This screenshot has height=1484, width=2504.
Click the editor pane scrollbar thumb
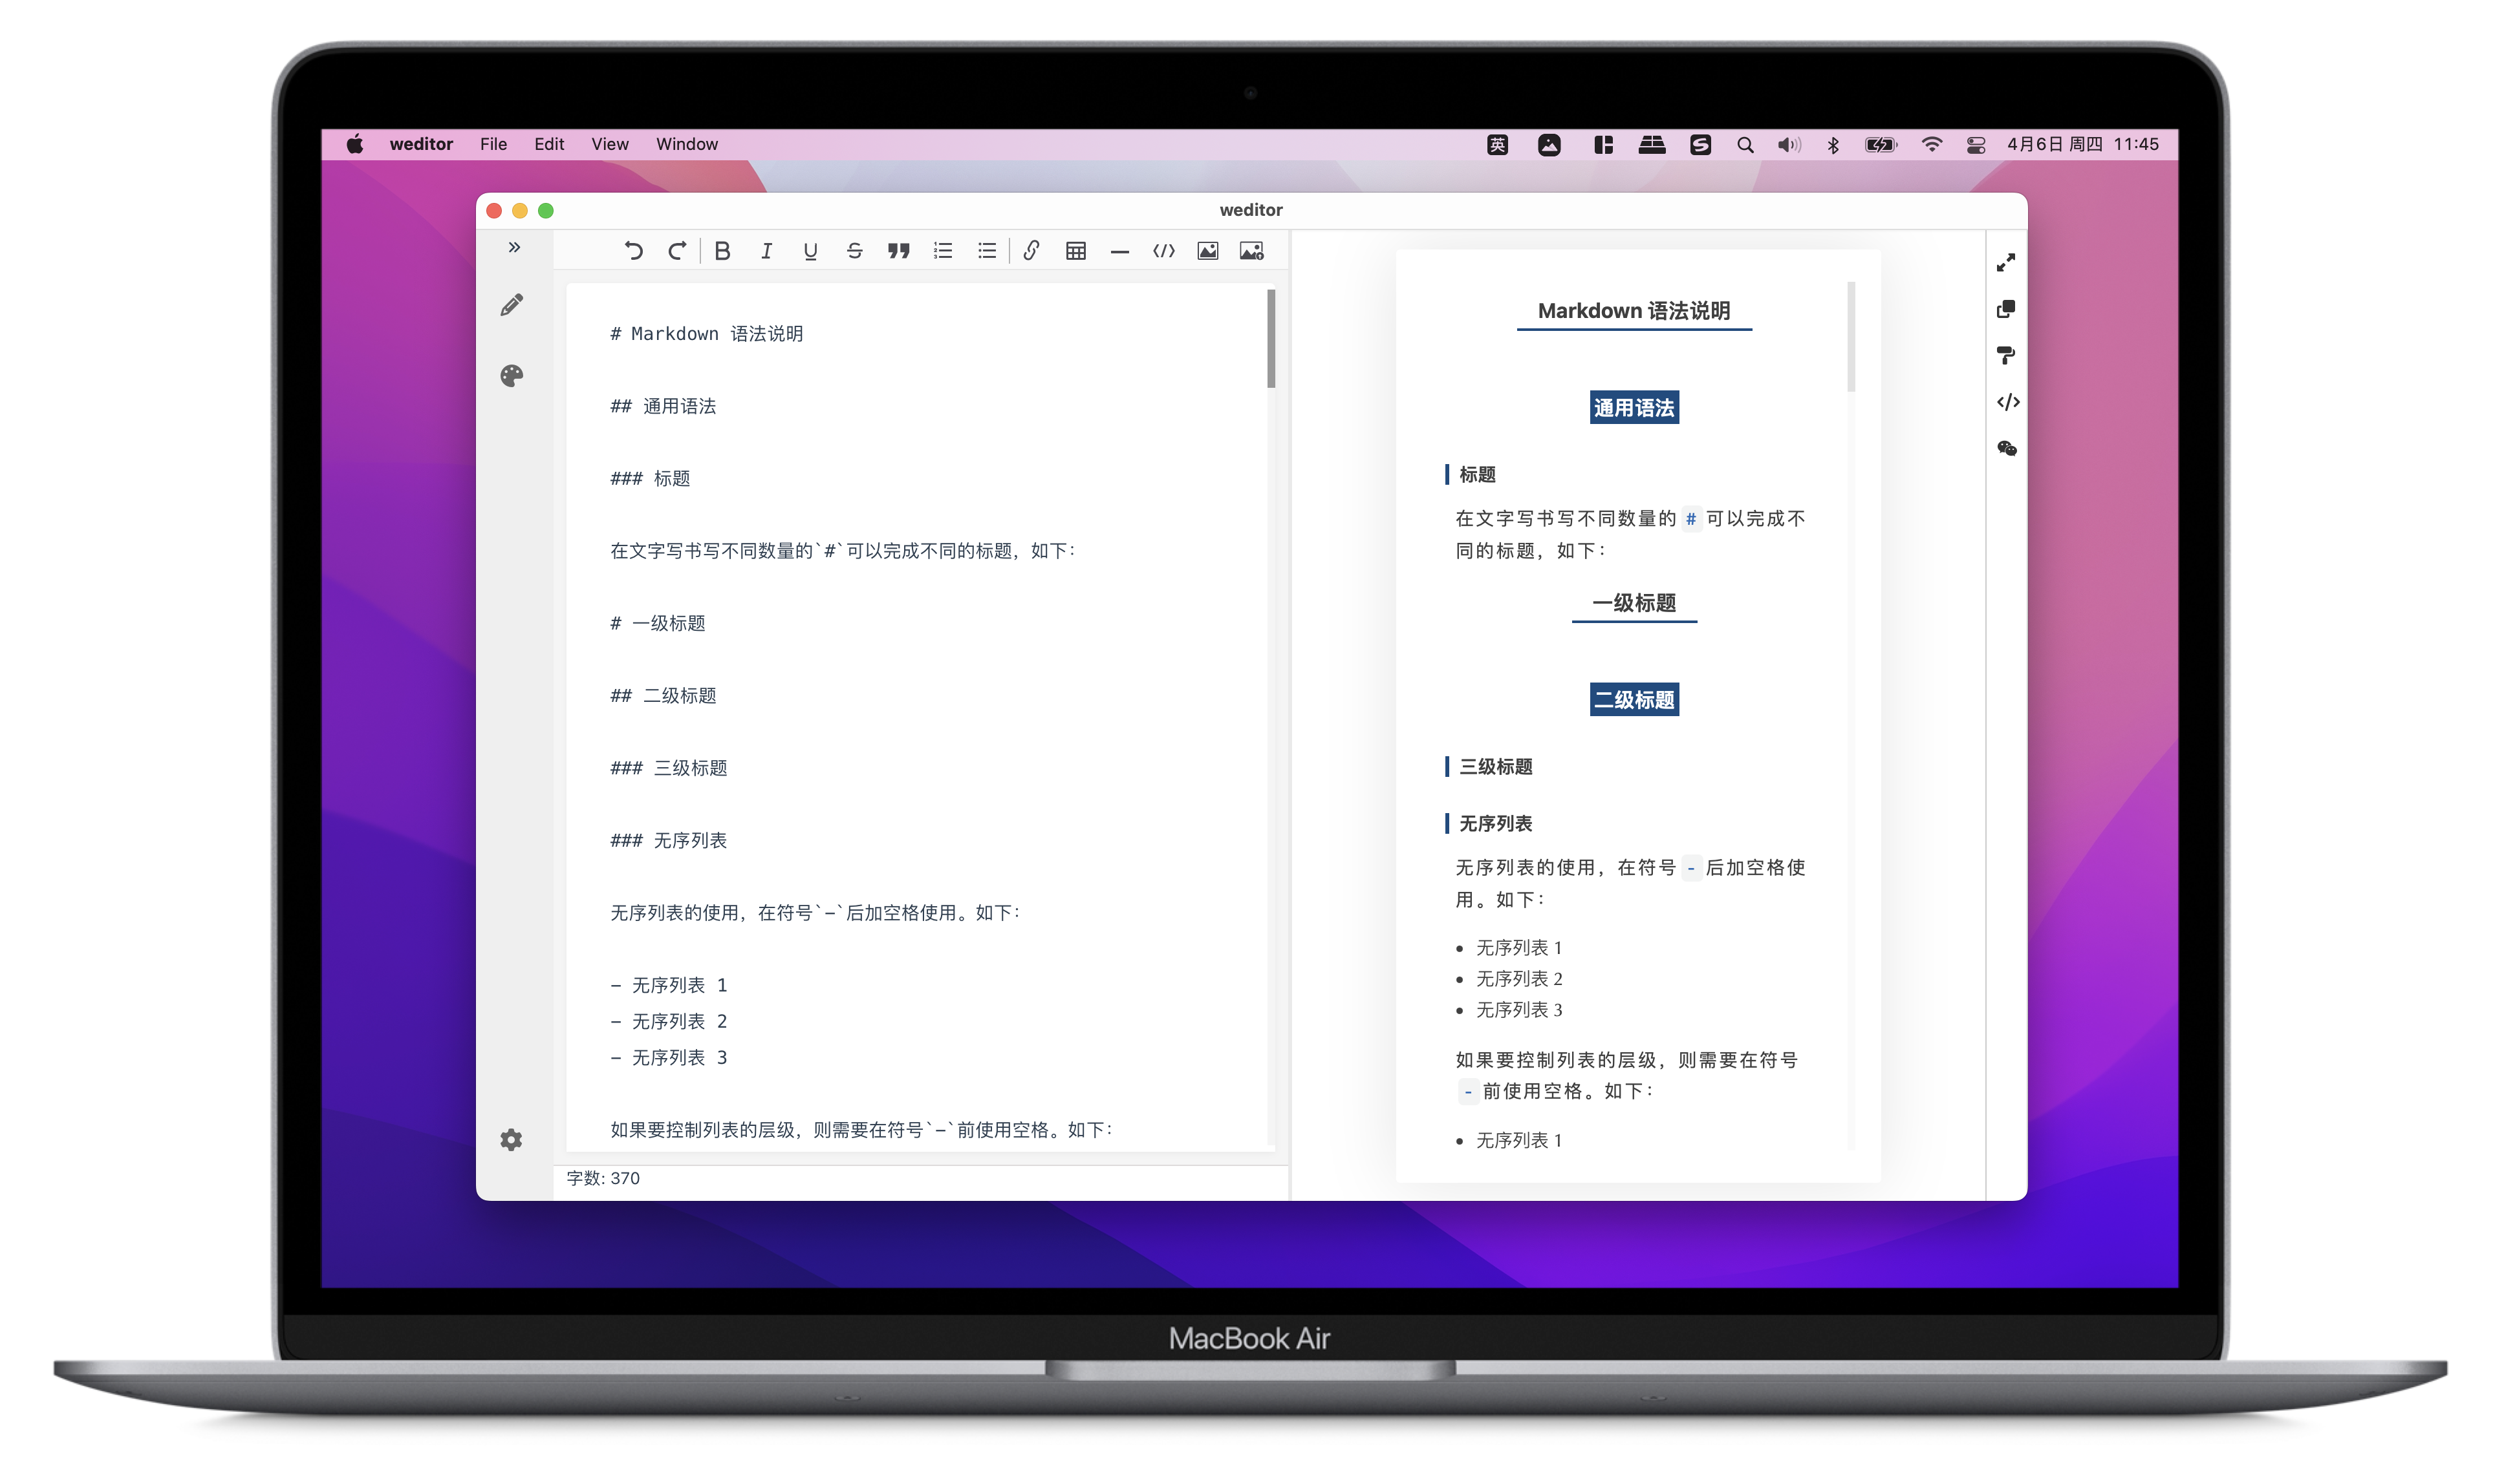1271,338
